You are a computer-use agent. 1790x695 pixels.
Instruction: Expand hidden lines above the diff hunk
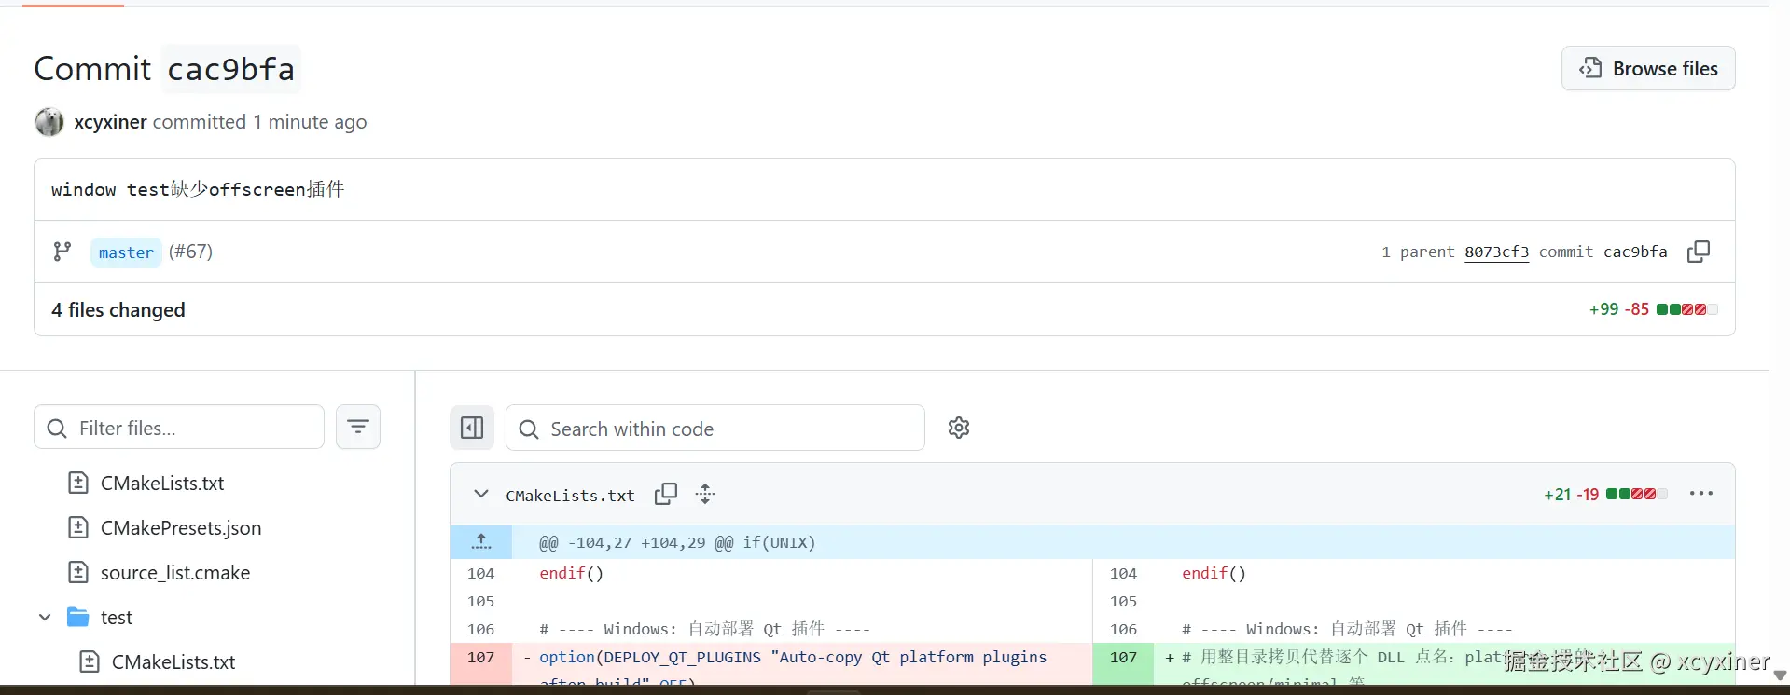pyautogui.click(x=481, y=542)
